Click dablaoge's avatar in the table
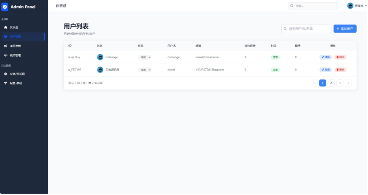The image size is (368, 195). tap(100, 57)
